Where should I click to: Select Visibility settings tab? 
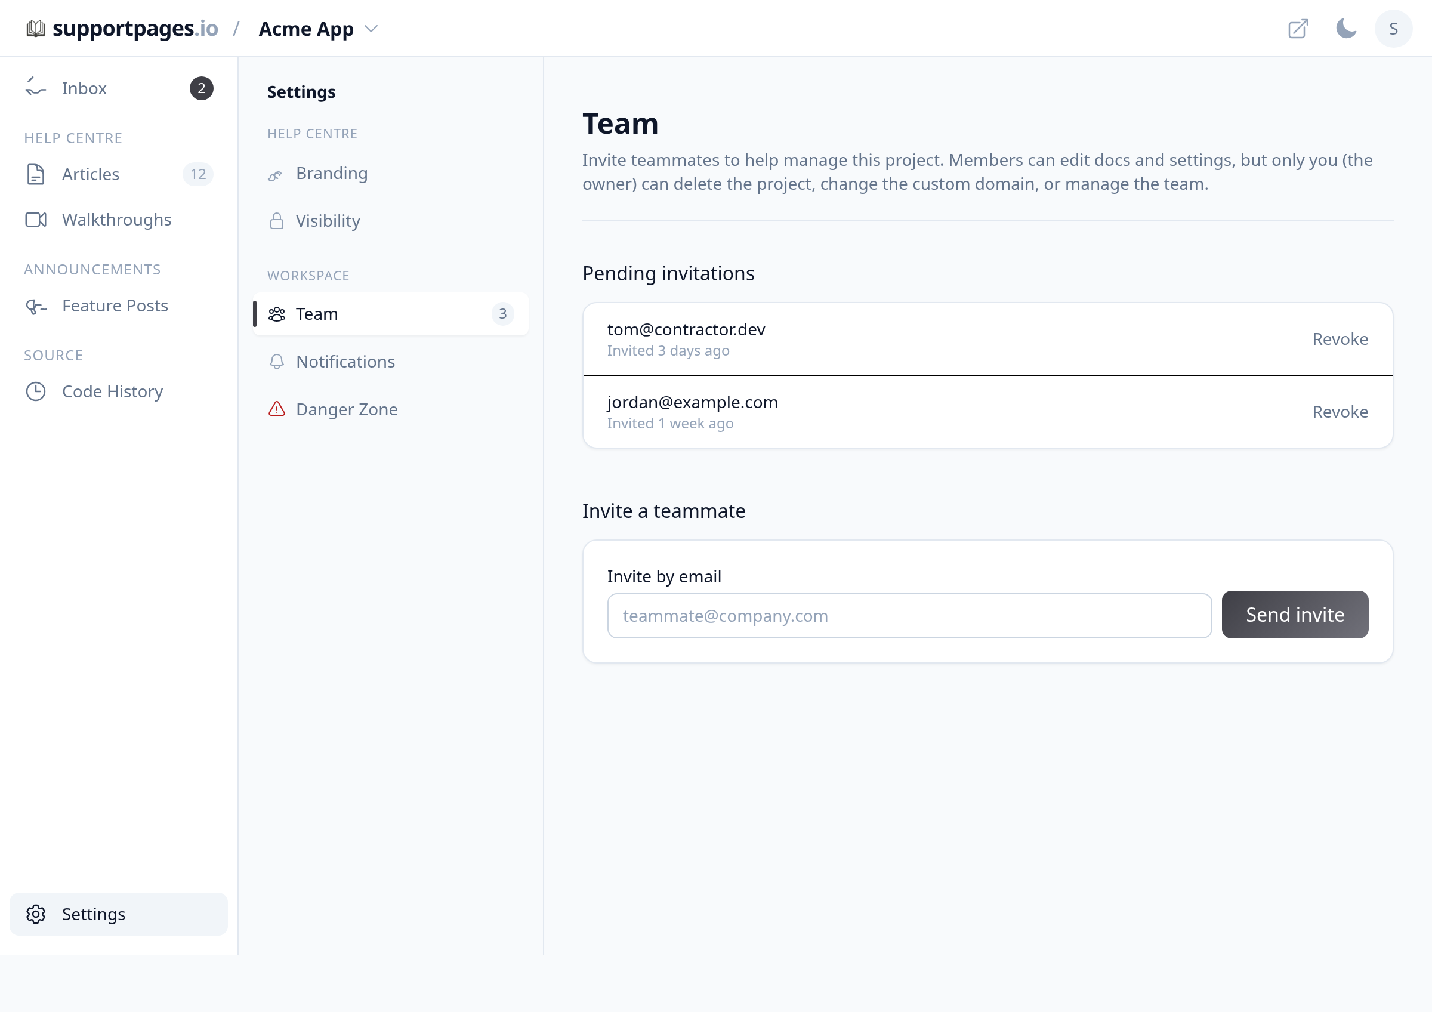[x=390, y=221]
